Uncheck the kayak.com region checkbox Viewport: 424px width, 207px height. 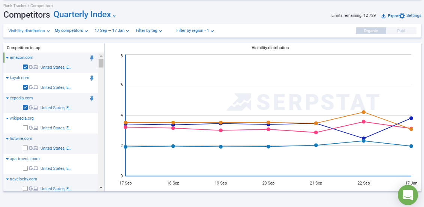pyautogui.click(x=25, y=87)
